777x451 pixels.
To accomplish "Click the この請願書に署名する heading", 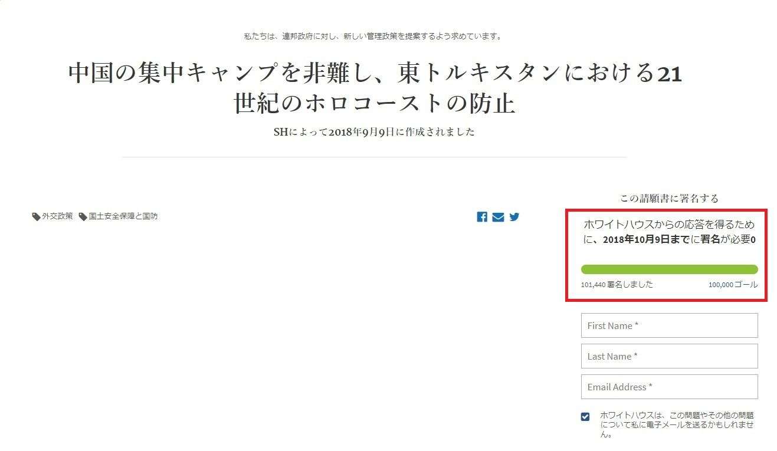I will pyautogui.click(x=669, y=198).
